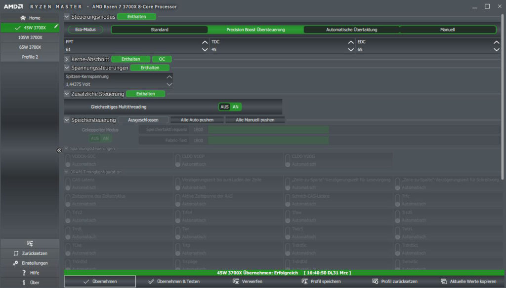Select Automatische Übertaktung mode
This screenshot has height=288, width=506.
pos(351,30)
